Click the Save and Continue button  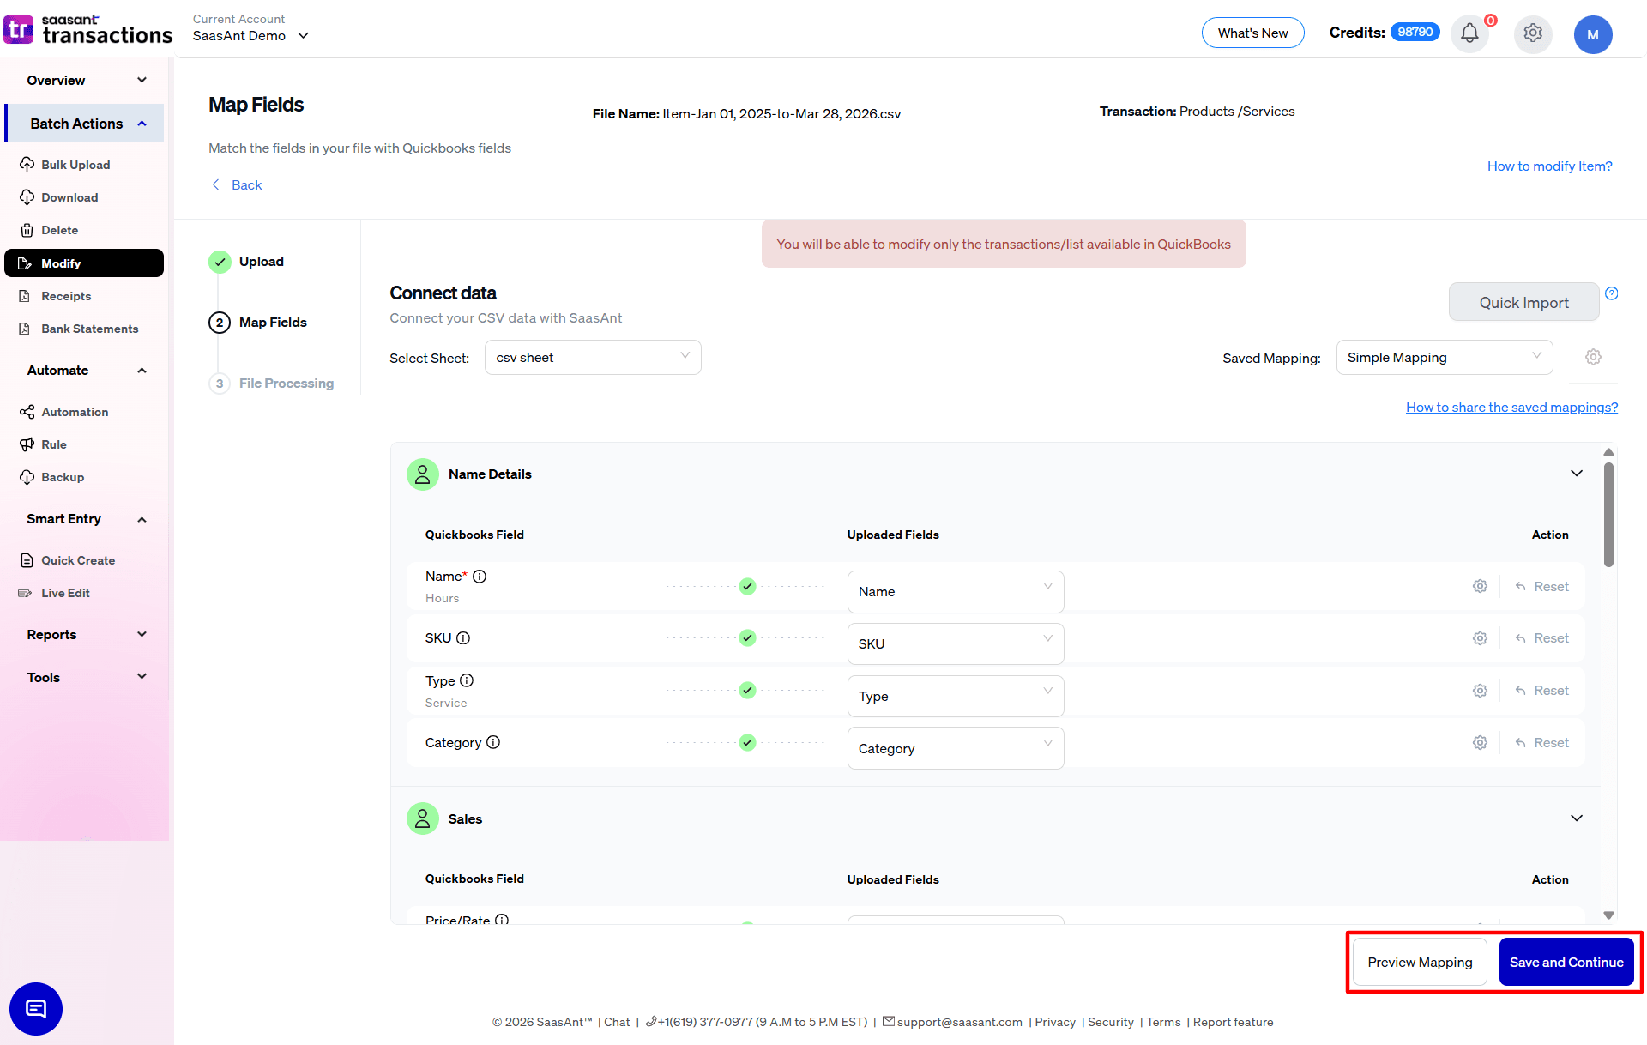1566,962
